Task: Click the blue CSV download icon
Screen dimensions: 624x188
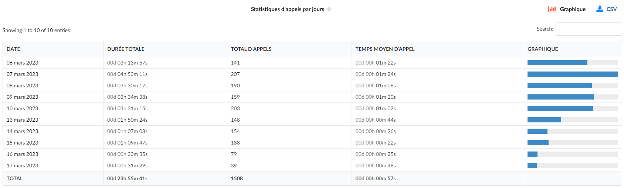Action: coord(600,9)
